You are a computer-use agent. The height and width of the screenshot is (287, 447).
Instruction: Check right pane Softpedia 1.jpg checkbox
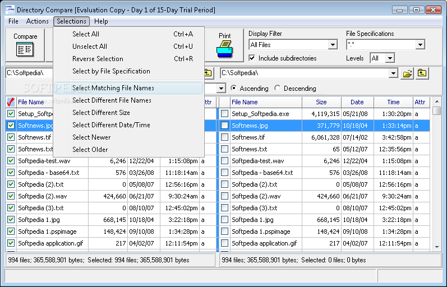pos(225,219)
